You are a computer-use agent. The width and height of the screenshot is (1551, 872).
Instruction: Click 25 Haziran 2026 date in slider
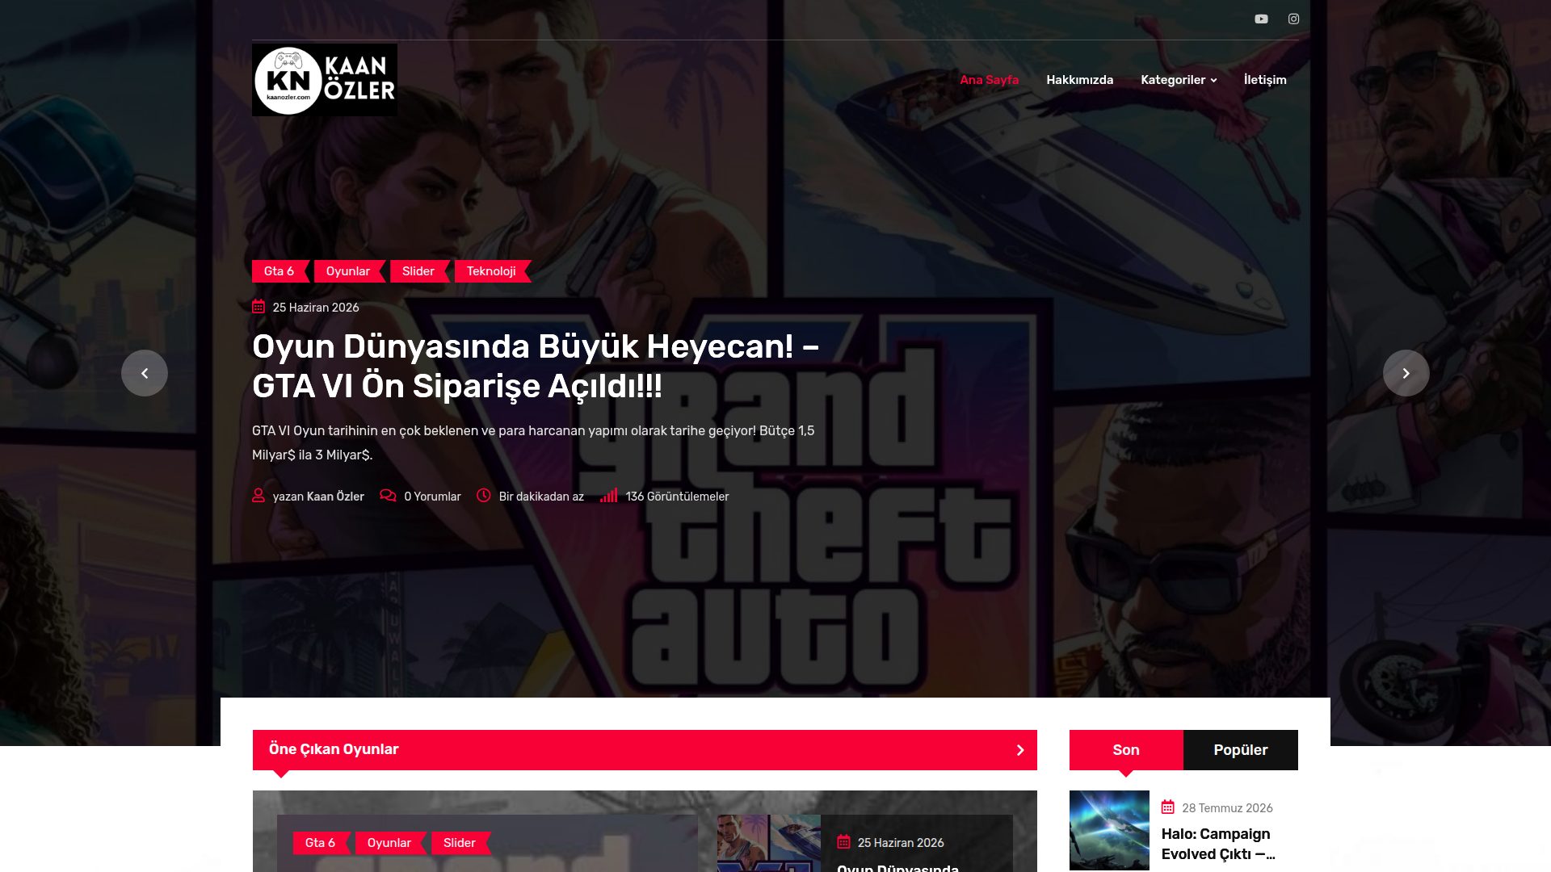point(316,308)
